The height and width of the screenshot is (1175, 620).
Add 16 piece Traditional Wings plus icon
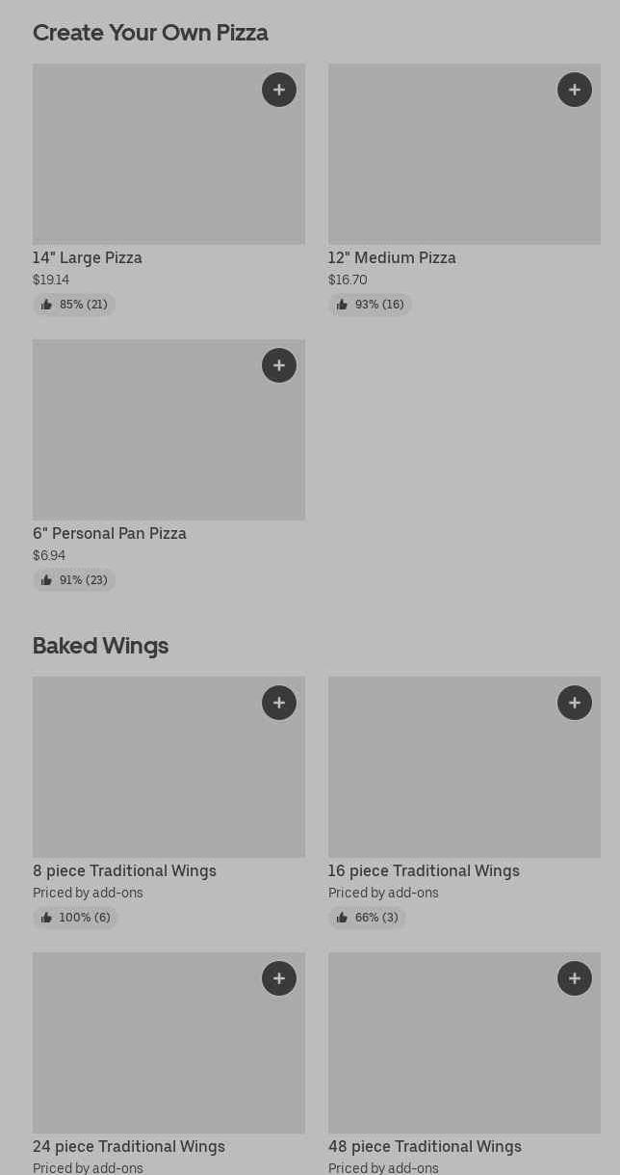pyautogui.click(x=575, y=703)
